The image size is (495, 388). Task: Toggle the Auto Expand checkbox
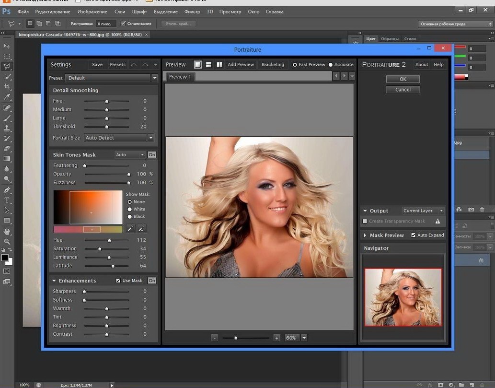click(414, 235)
